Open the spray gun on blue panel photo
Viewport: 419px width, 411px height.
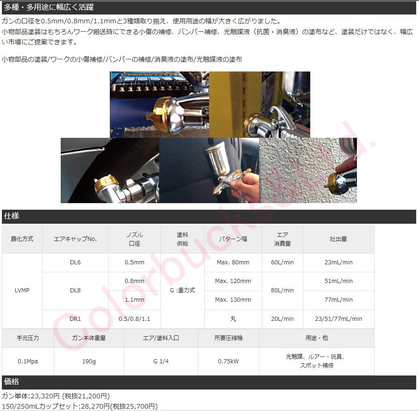click(159, 104)
